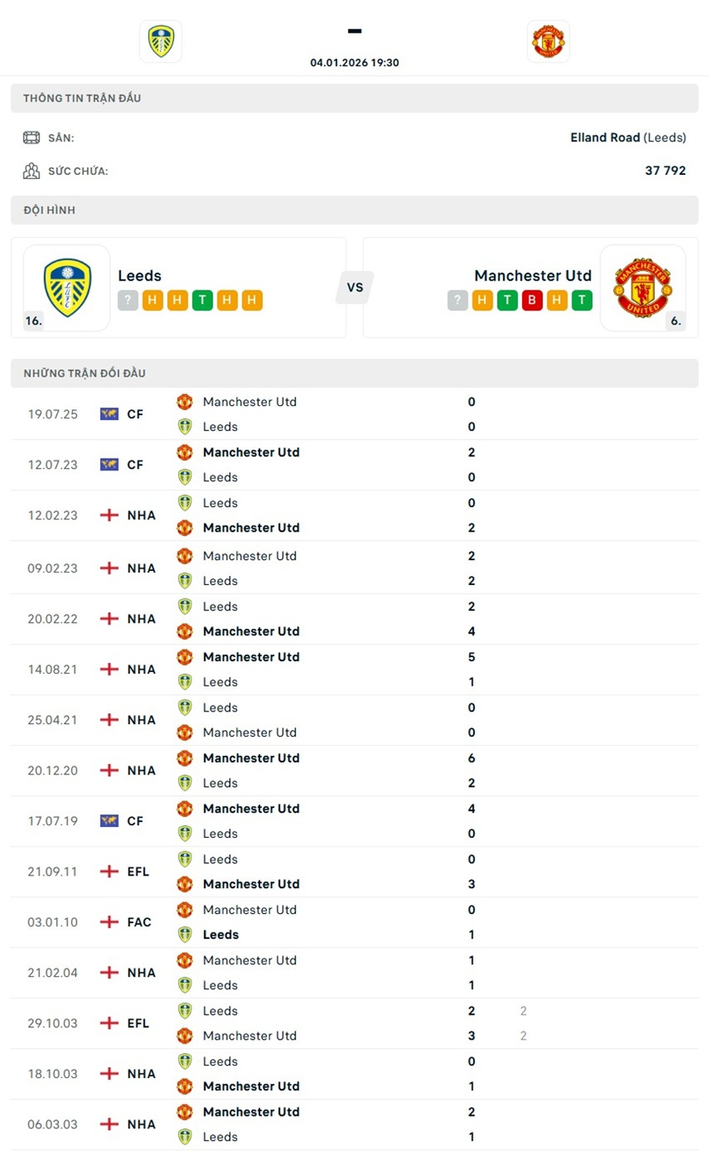711x1156 pixels.
Task: Click the Leeds crest at the top
Action: click(160, 41)
